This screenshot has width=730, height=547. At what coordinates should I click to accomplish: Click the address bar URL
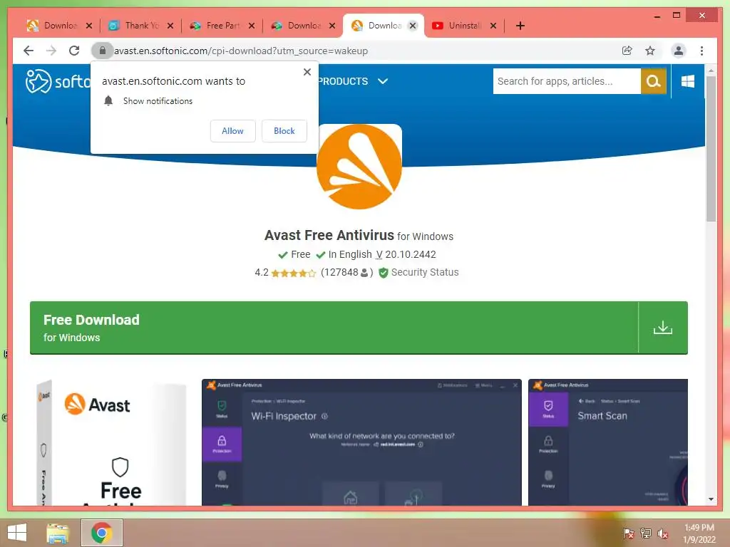[241, 51]
